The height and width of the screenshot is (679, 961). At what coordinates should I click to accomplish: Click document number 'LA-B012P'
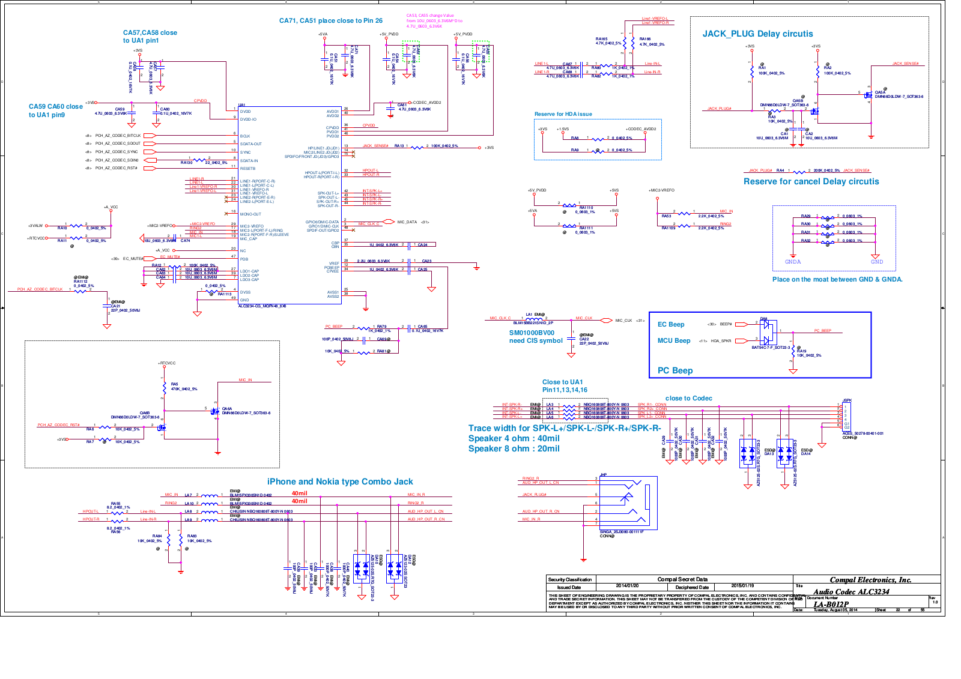pyautogui.click(x=831, y=605)
